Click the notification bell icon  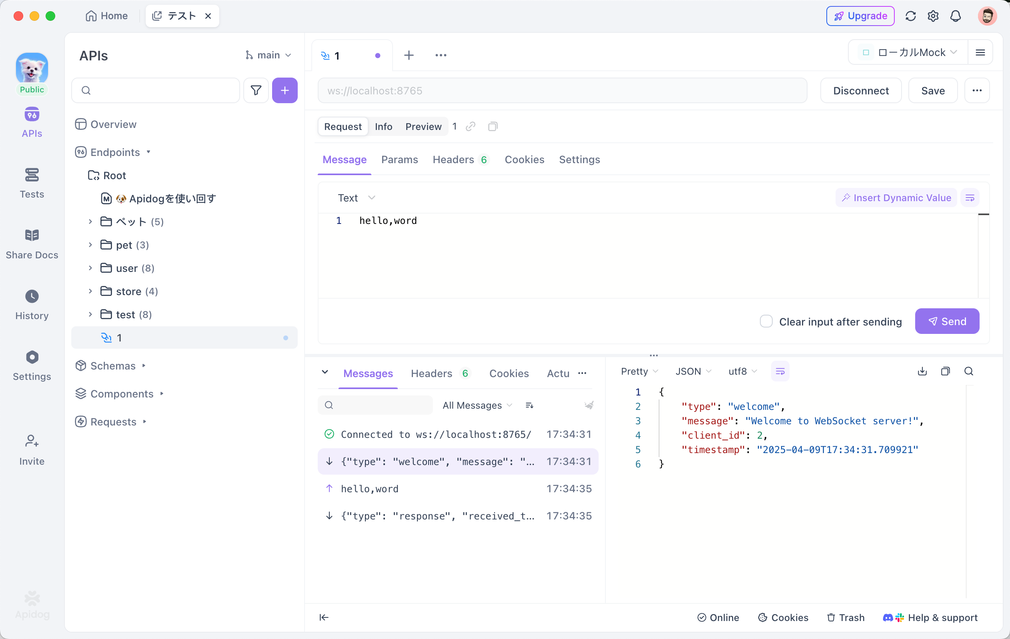tap(955, 16)
